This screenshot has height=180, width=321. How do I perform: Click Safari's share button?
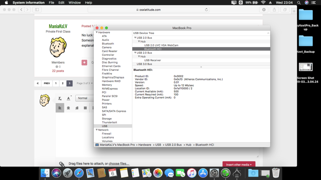click(274, 10)
